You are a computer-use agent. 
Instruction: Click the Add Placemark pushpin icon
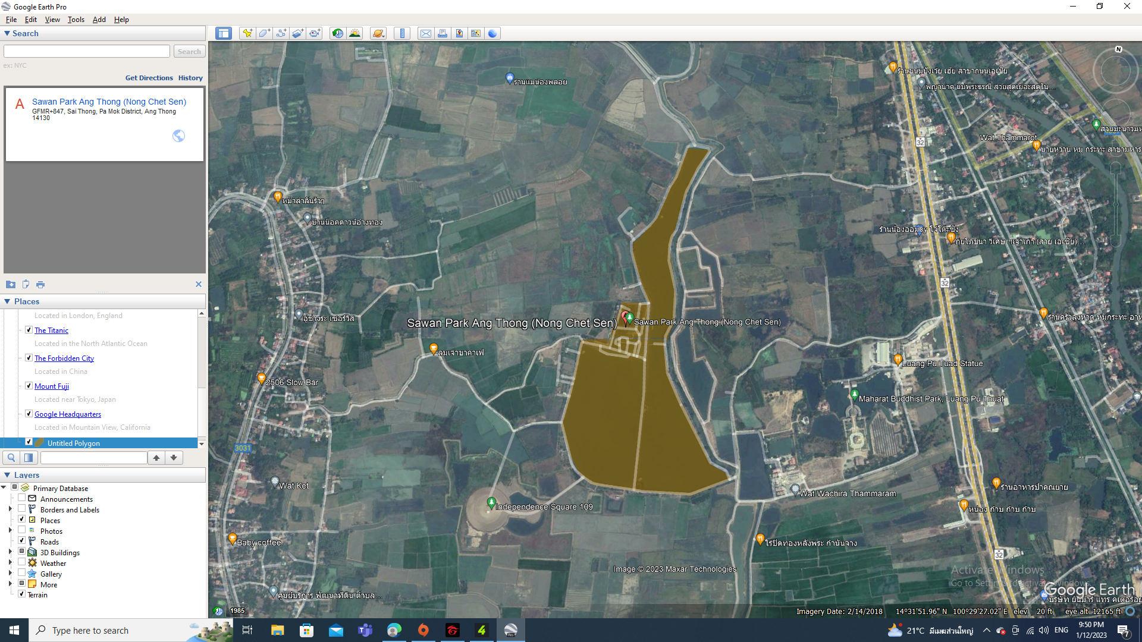pyautogui.click(x=247, y=33)
